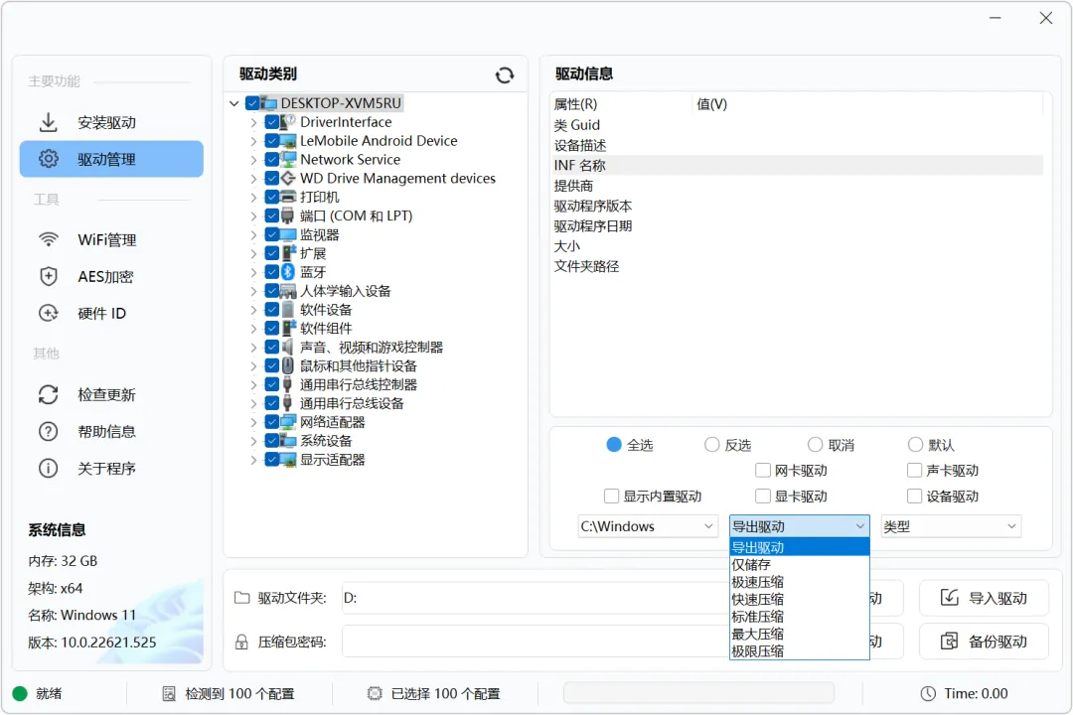1073x715 pixels.
Task: Enable the 声卡驱动 checkbox
Action: [x=914, y=470]
